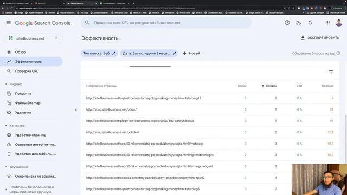Add a Новый filter
The image size is (347, 195).
[191, 53]
